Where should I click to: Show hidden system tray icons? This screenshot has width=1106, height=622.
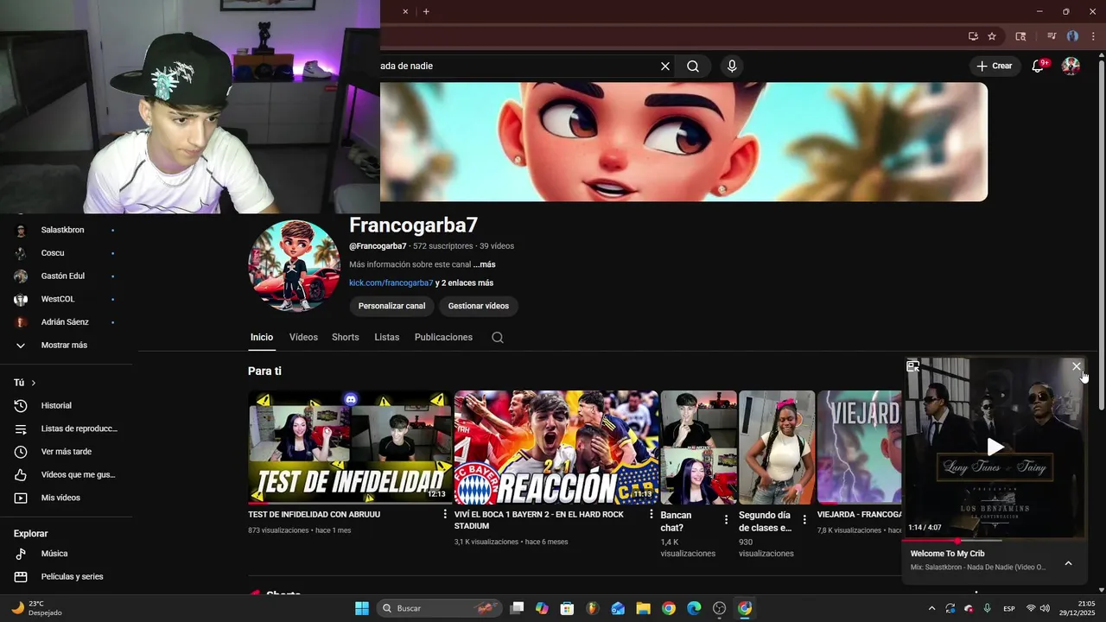(931, 608)
